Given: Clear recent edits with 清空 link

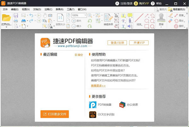Looking at the screenshot, I should pos(79,55).
